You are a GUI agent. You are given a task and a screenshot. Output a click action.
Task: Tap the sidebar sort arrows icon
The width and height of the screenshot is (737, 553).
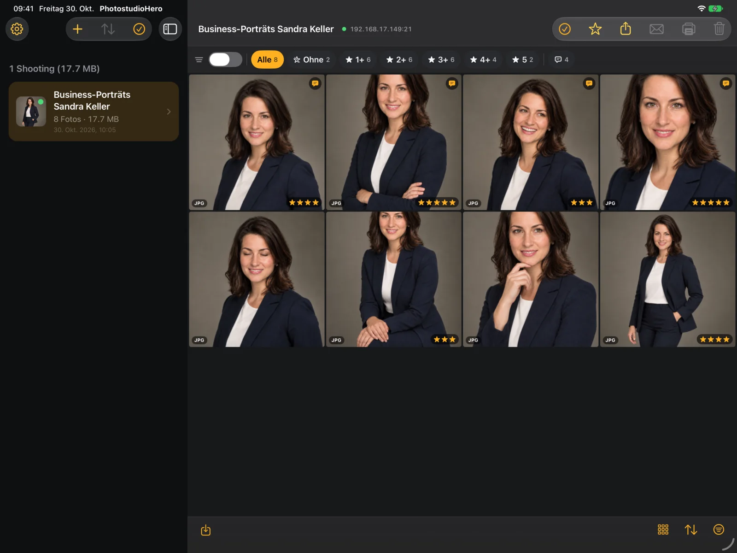click(x=108, y=29)
